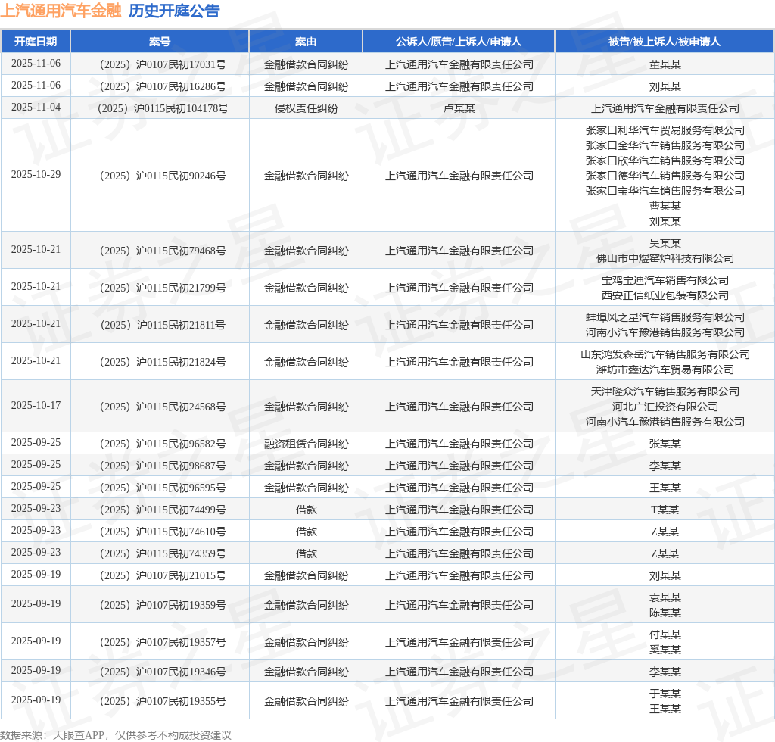The height and width of the screenshot is (742, 775).
Task: Click defendant 山东鸿发森岳汽车销售服务有限公司
Action: pyautogui.click(x=665, y=354)
